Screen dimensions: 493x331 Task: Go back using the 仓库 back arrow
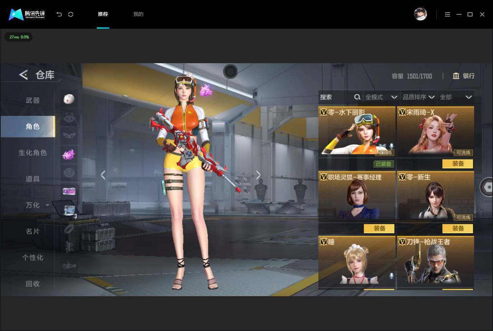click(x=23, y=75)
